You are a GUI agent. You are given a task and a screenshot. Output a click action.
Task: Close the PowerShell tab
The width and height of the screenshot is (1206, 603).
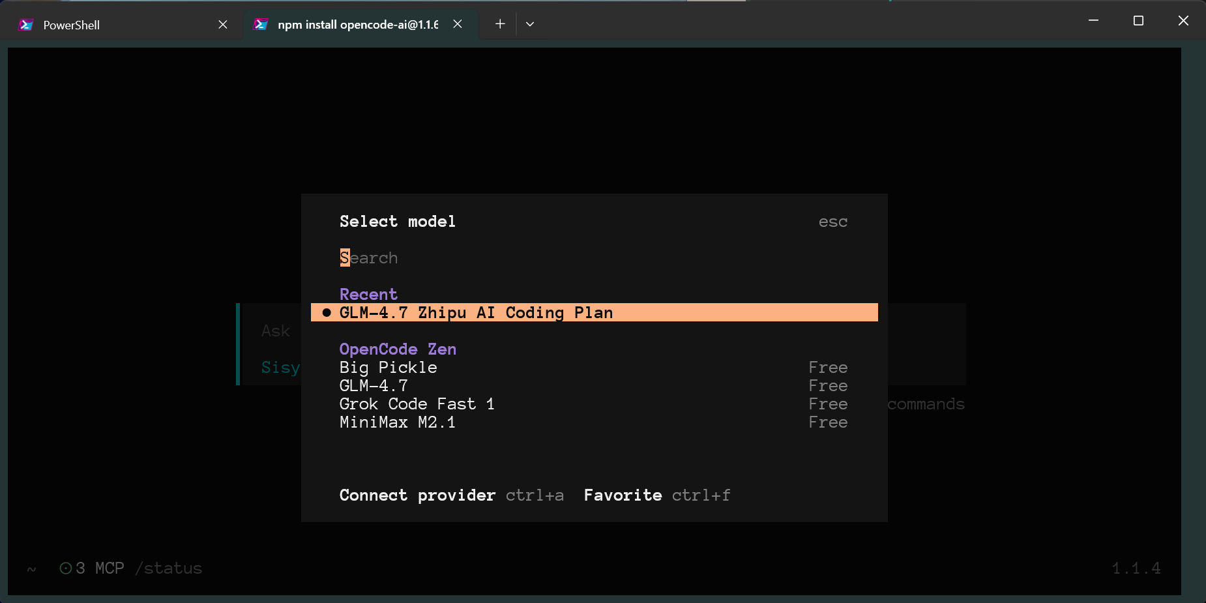click(222, 24)
